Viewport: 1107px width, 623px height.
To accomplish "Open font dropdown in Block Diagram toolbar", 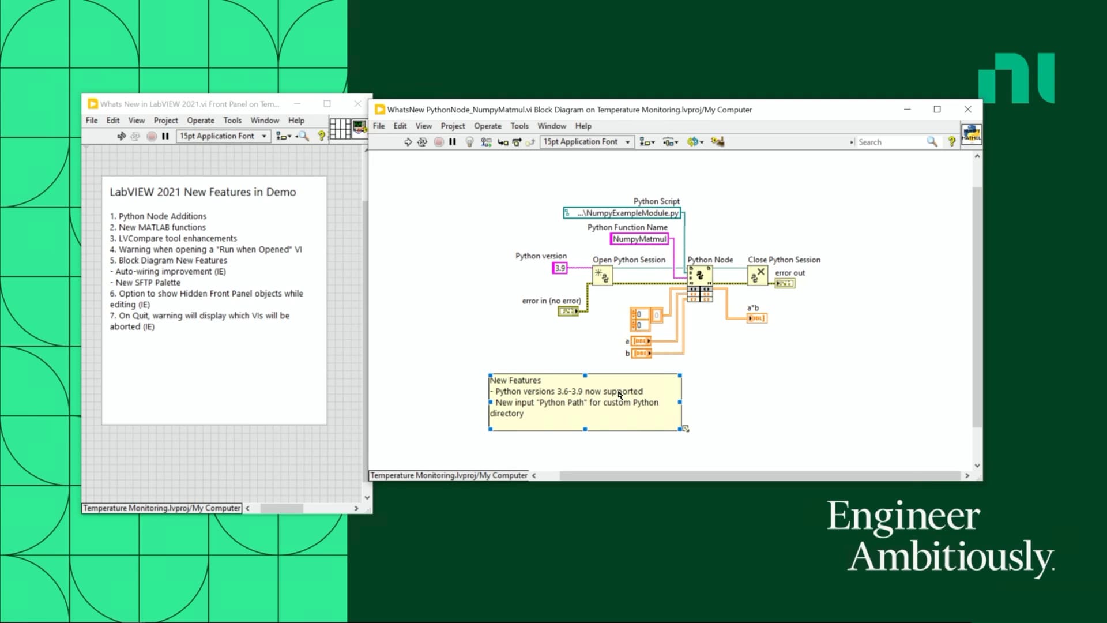I will pyautogui.click(x=587, y=142).
